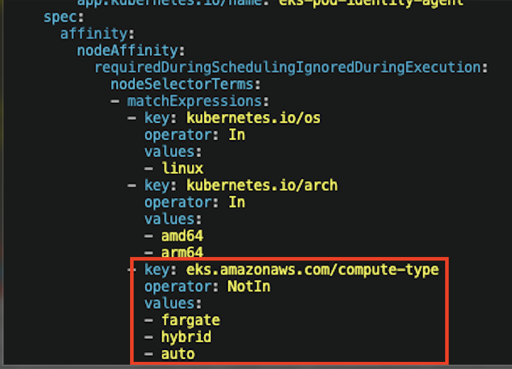Click the 'fargate' value
Image resolution: width=512 pixels, height=369 pixels.
[191, 320]
